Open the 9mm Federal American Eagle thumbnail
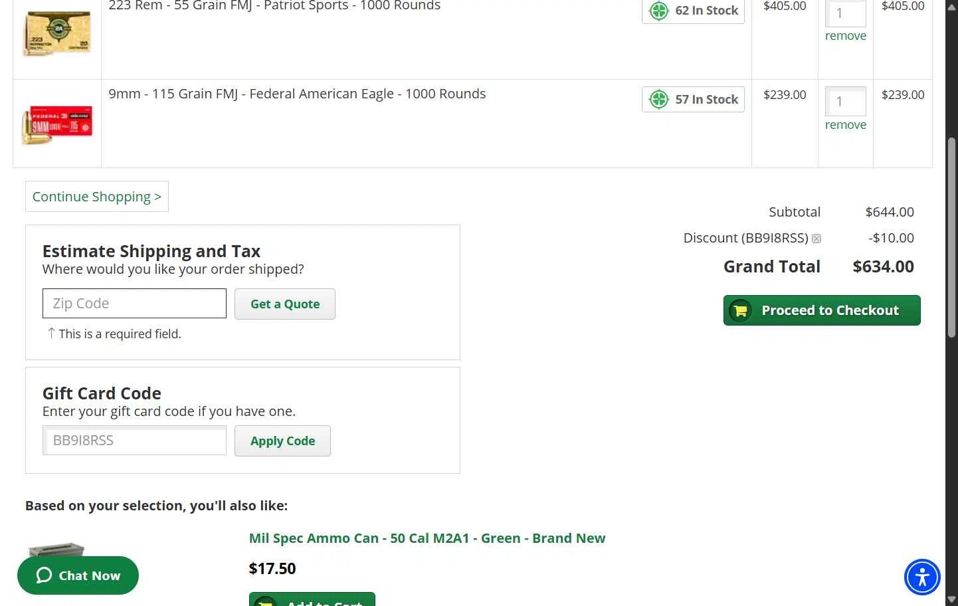The image size is (958, 606). click(x=57, y=124)
